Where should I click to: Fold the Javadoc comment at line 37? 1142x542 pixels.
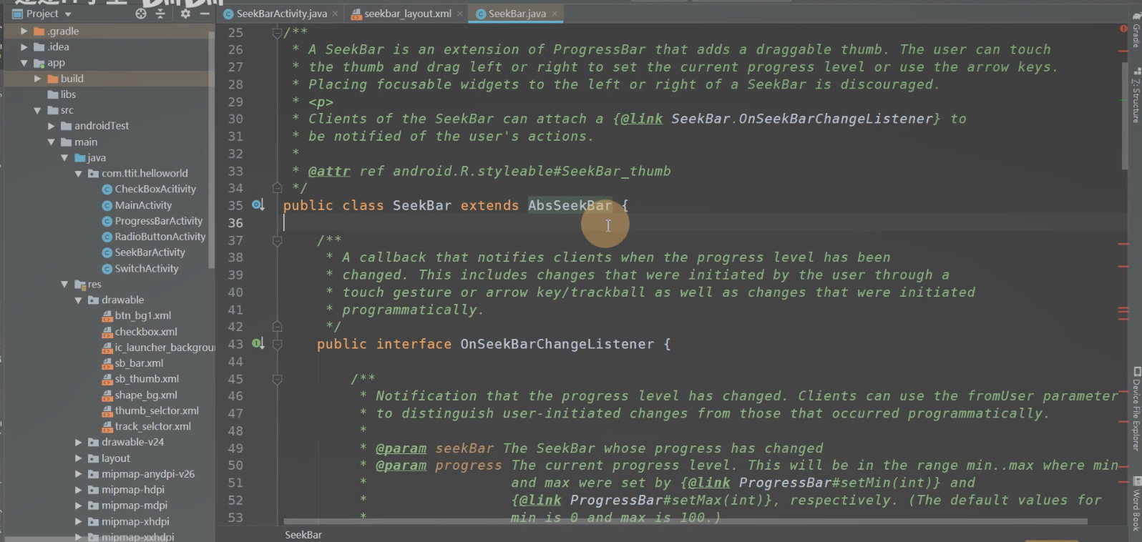coord(277,241)
